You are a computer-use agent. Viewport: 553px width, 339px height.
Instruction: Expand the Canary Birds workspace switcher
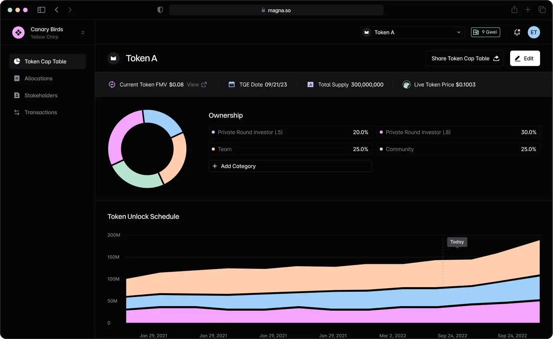click(x=83, y=32)
